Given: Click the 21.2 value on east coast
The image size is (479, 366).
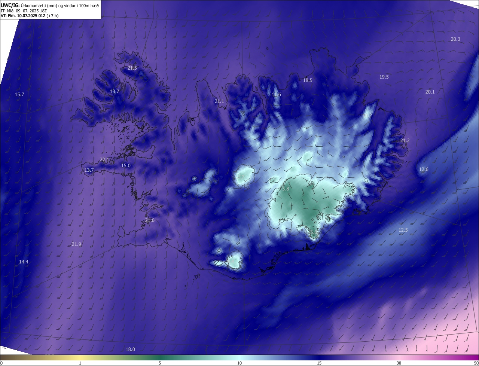Looking at the screenshot, I should pyautogui.click(x=405, y=141).
